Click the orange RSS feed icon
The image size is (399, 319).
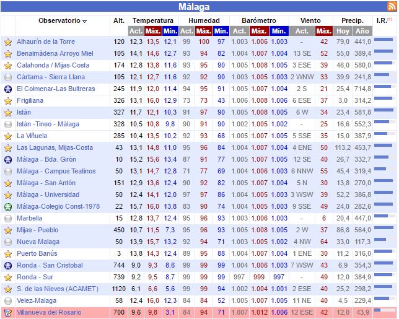[x=392, y=6]
